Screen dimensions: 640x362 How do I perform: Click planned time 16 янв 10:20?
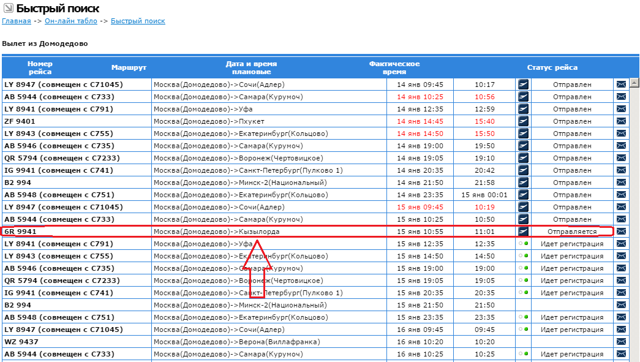(x=420, y=342)
